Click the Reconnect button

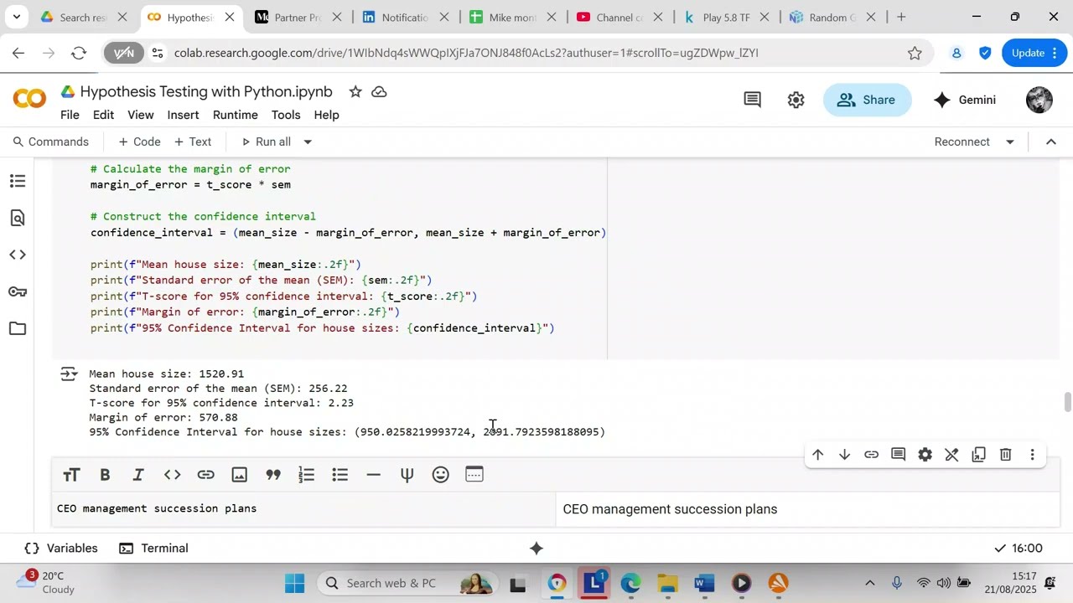[962, 142]
